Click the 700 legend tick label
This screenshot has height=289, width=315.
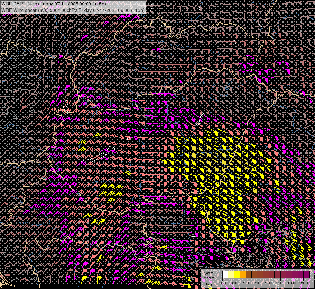[x=257, y=283]
